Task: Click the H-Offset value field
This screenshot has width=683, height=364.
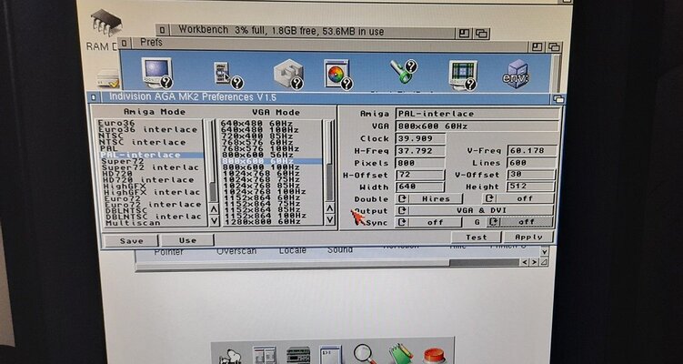Action: (x=421, y=174)
